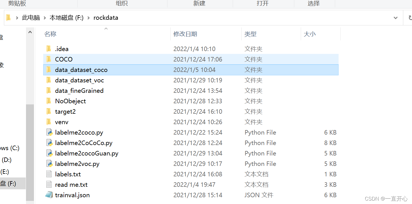The height and width of the screenshot is (204, 412).
Task: Click the NoObeject folder icon
Action: 49,101
